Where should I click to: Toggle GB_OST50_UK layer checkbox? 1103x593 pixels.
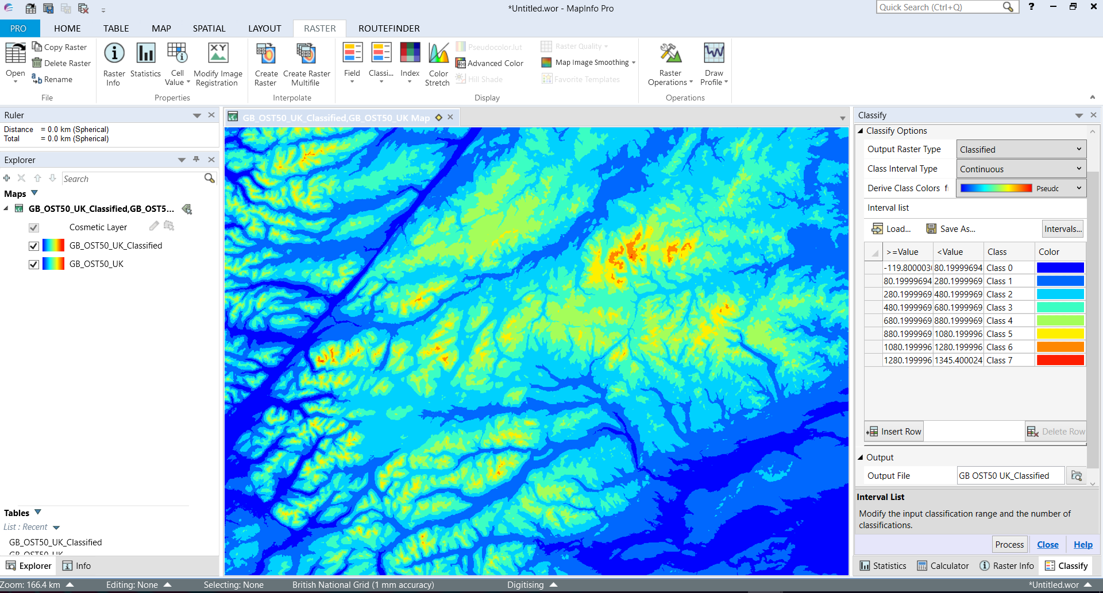click(34, 264)
